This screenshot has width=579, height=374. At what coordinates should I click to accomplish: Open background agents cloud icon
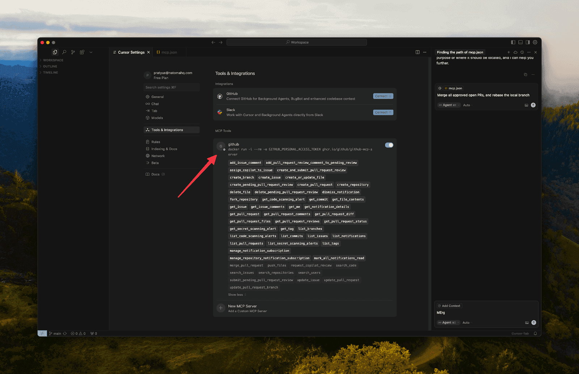pos(515,52)
